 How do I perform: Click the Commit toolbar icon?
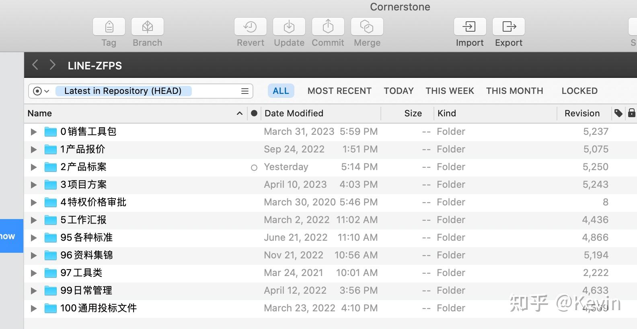(x=328, y=27)
